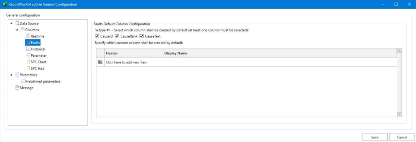Collapse the Data Source tree node
This screenshot has width=416, height=142.
[x=12, y=23]
